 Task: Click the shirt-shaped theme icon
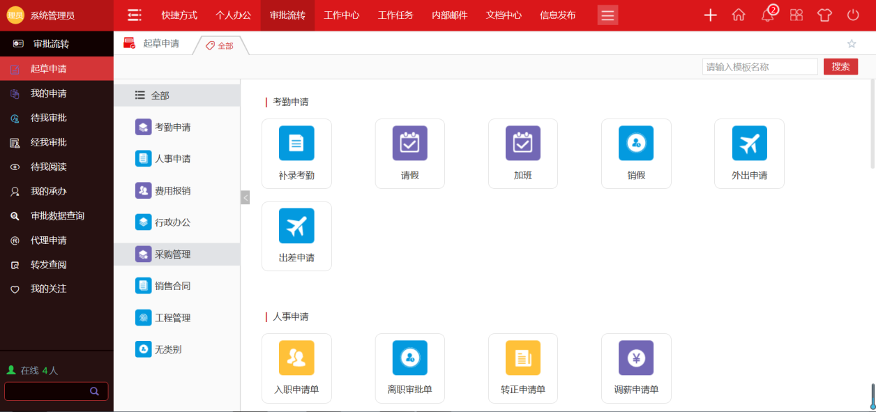pos(824,15)
